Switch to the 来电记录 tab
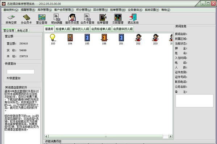The height and width of the screenshot is (144, 217). point(22,30)
